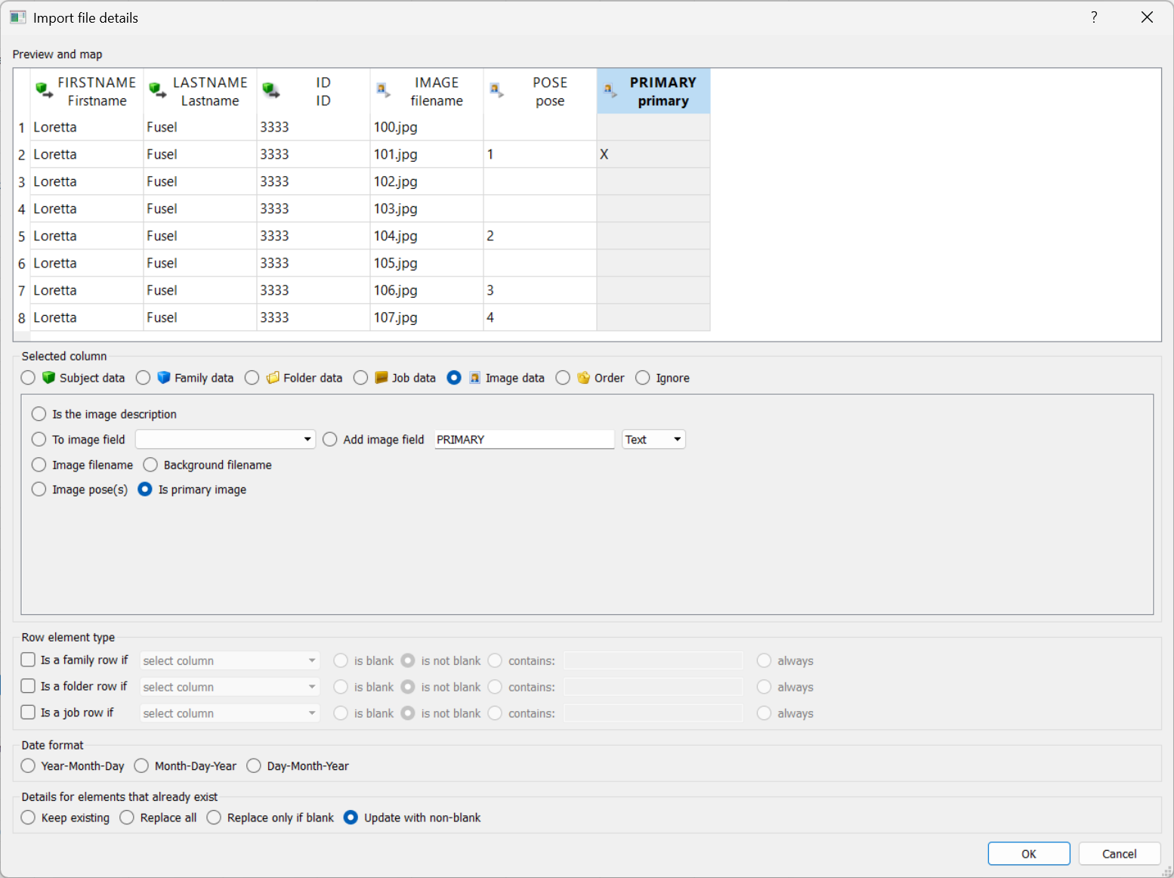Click the yellow Folder data icon
The image size is (1174, 878).
273,377
